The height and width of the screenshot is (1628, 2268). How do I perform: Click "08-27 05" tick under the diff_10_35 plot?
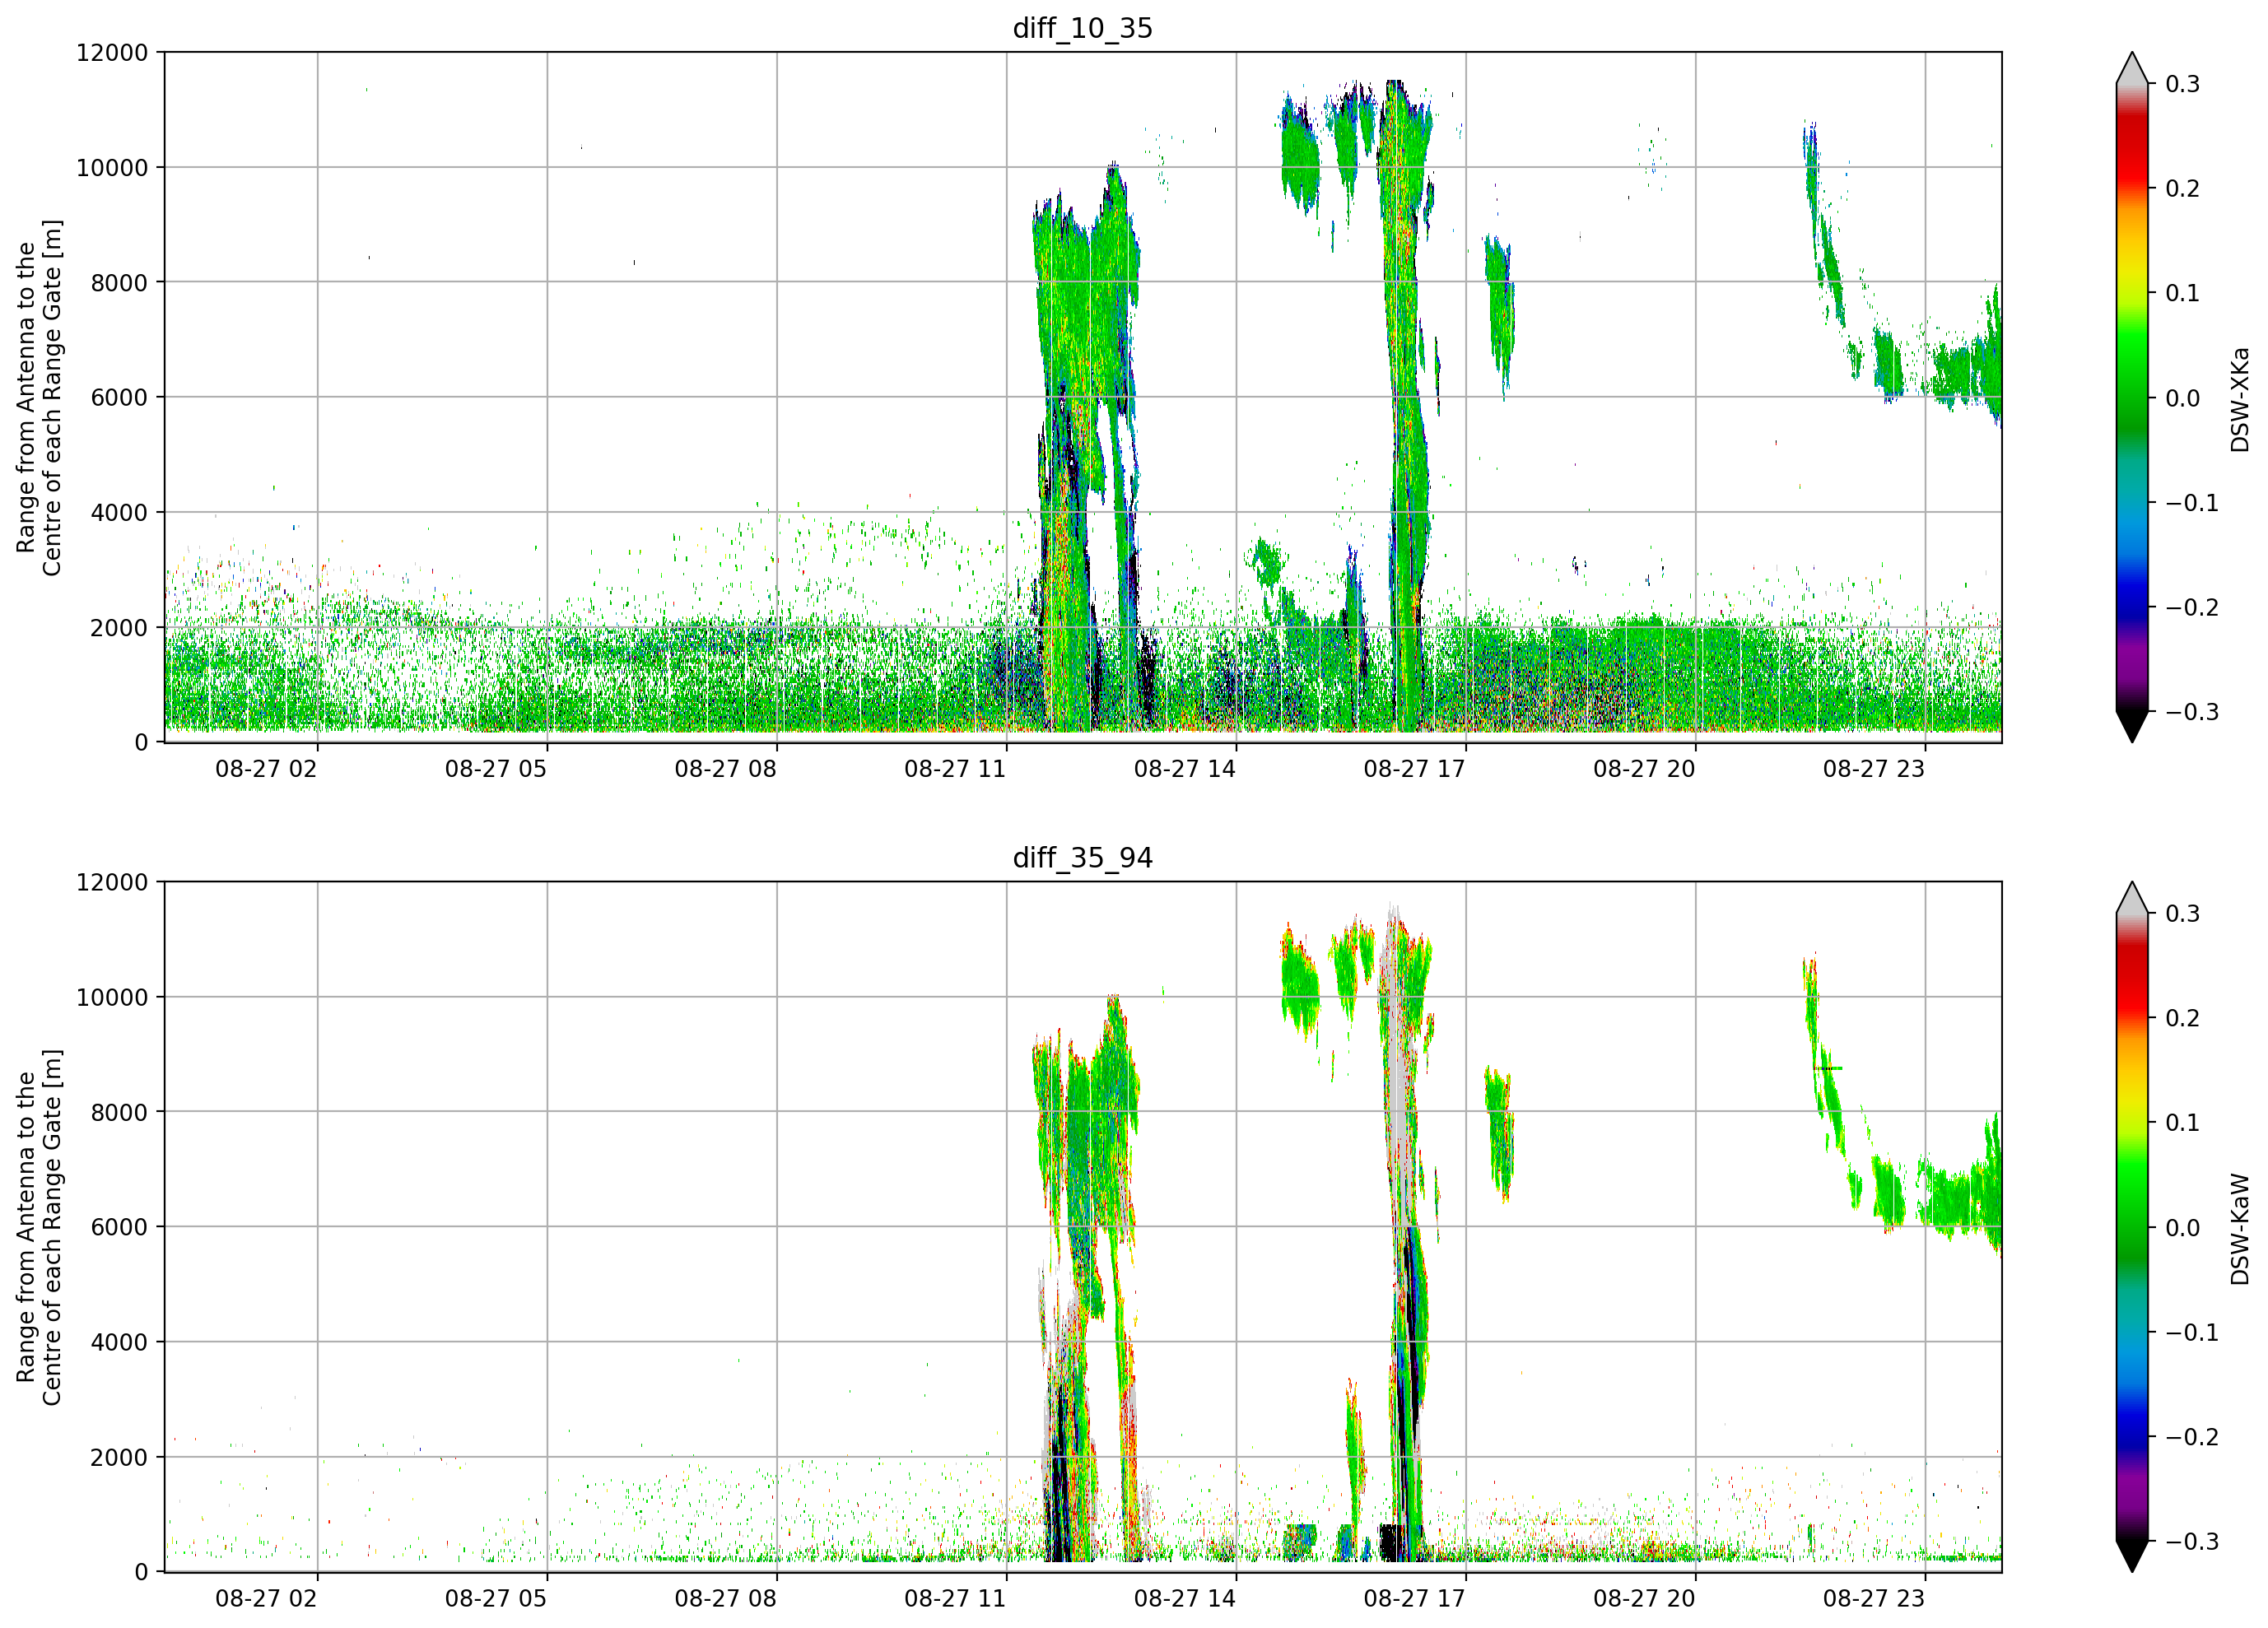(496, 769)
